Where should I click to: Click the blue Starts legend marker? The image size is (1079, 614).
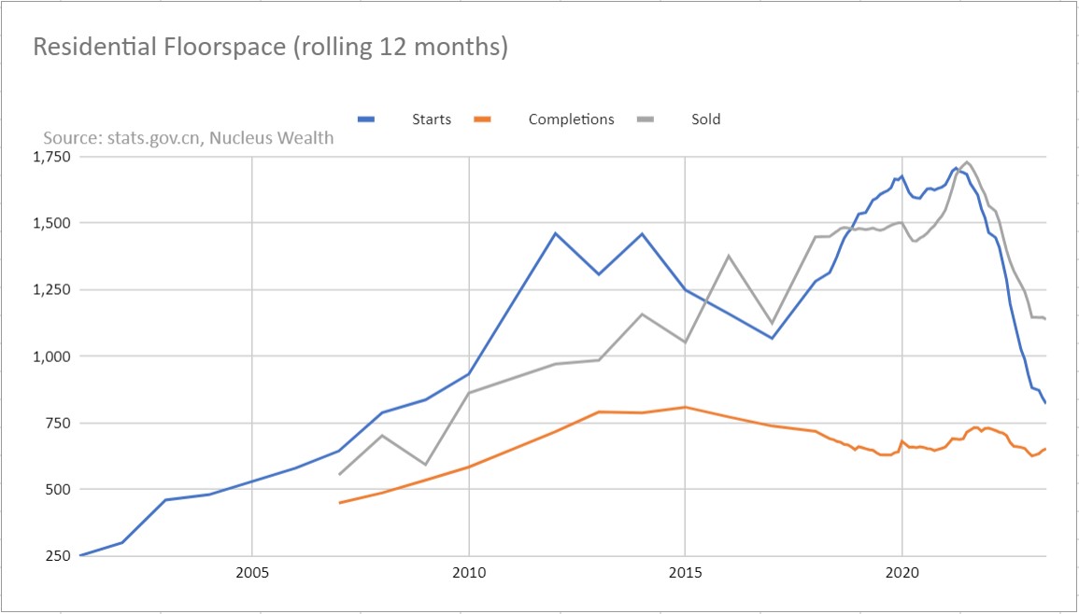[x=366, y=119]
